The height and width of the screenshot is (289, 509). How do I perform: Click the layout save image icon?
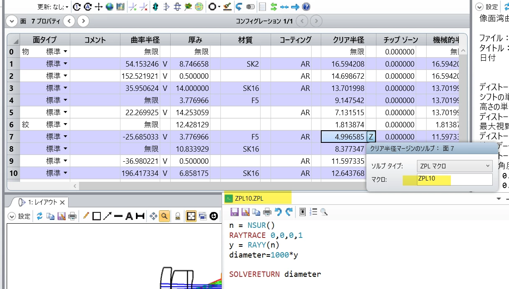click(x=61, y=216)
